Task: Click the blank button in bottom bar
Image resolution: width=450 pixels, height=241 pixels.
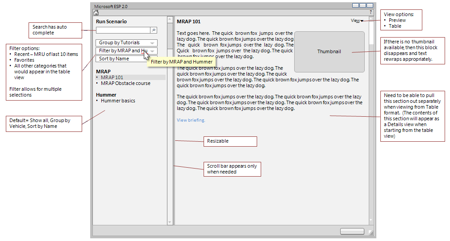Action: (352, 231)
